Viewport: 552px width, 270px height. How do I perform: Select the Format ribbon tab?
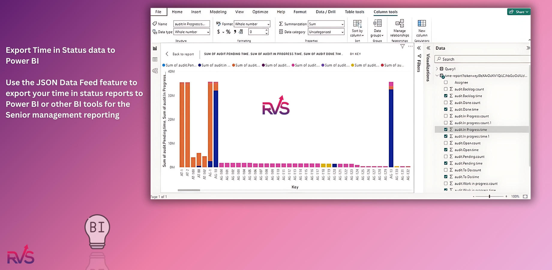coord(300,12)
